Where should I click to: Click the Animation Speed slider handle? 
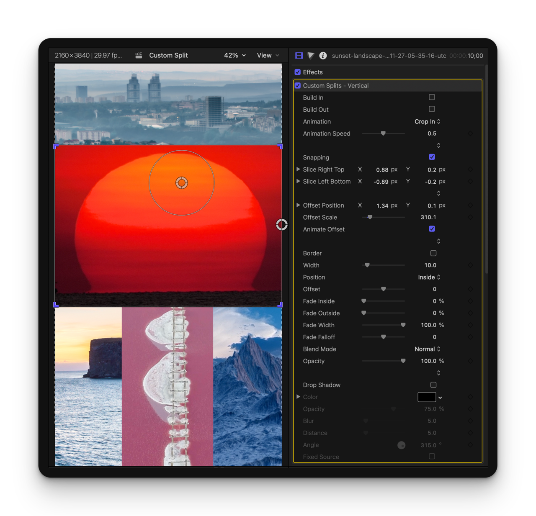[383, 133]
